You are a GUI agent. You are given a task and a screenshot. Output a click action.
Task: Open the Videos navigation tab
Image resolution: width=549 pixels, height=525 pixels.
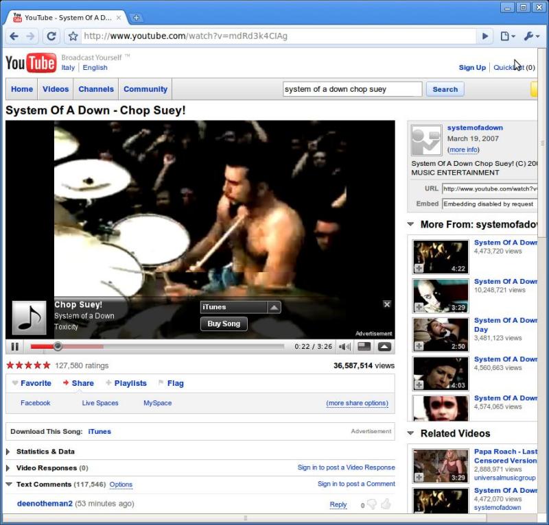56,89
